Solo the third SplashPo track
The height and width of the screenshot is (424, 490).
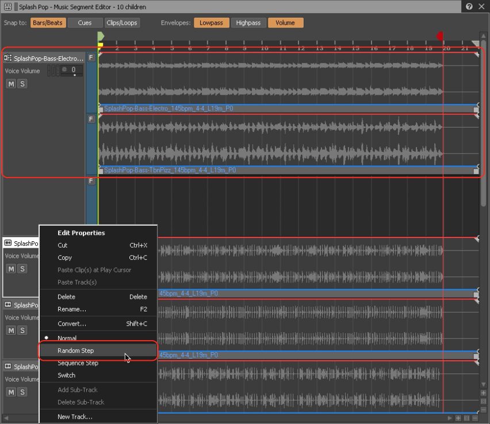[22, 392]
